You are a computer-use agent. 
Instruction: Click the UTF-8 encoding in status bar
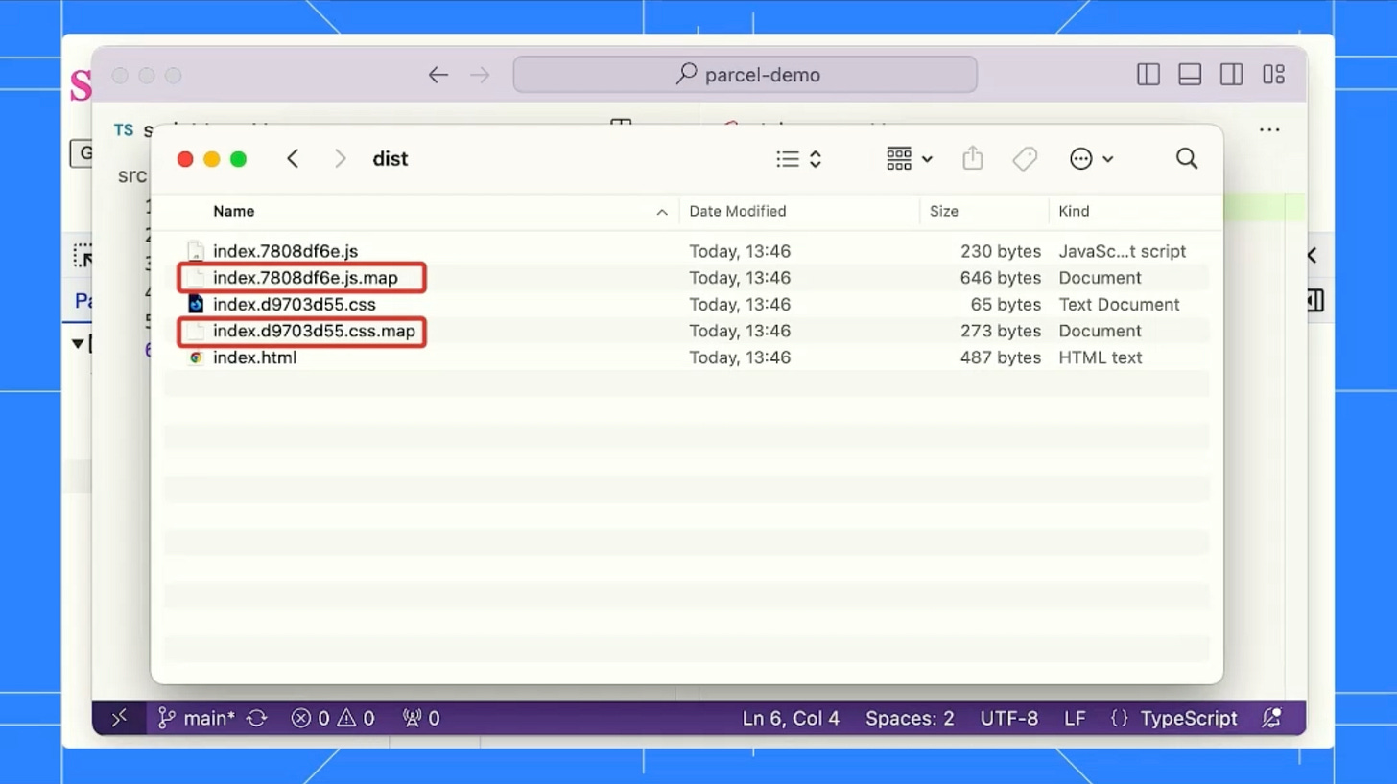pyautogui.click(x=1009, y=718)
